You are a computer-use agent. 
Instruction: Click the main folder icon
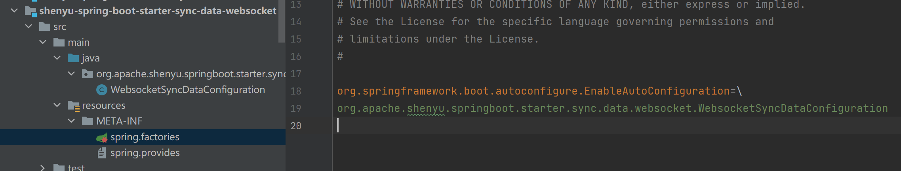(59, 43)
